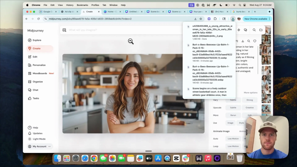
Task: Open My Account ellipsis menu
Action: click(50, 146)
